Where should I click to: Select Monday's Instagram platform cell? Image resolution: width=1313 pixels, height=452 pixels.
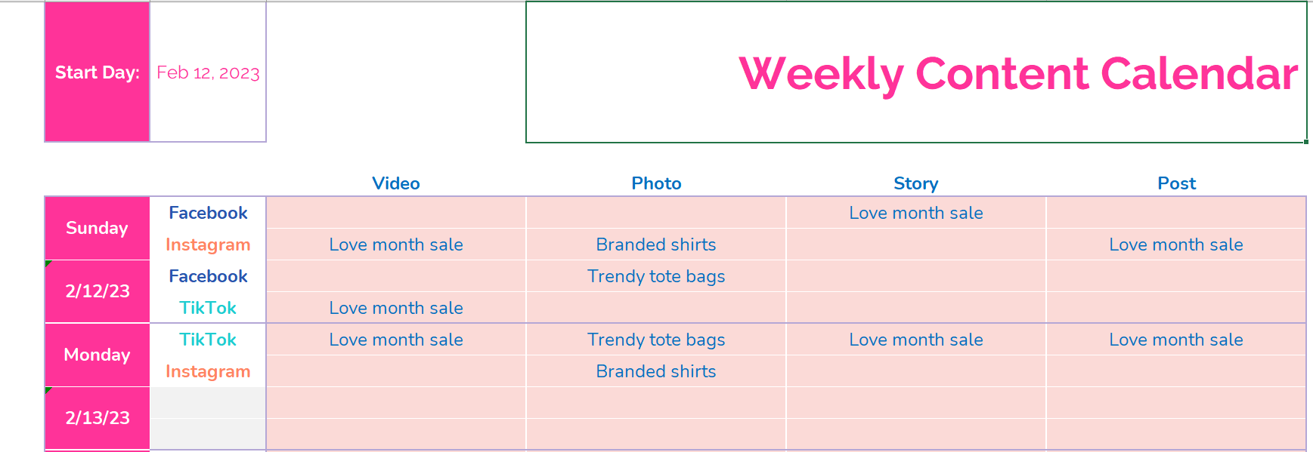click(x=208, y=371)
